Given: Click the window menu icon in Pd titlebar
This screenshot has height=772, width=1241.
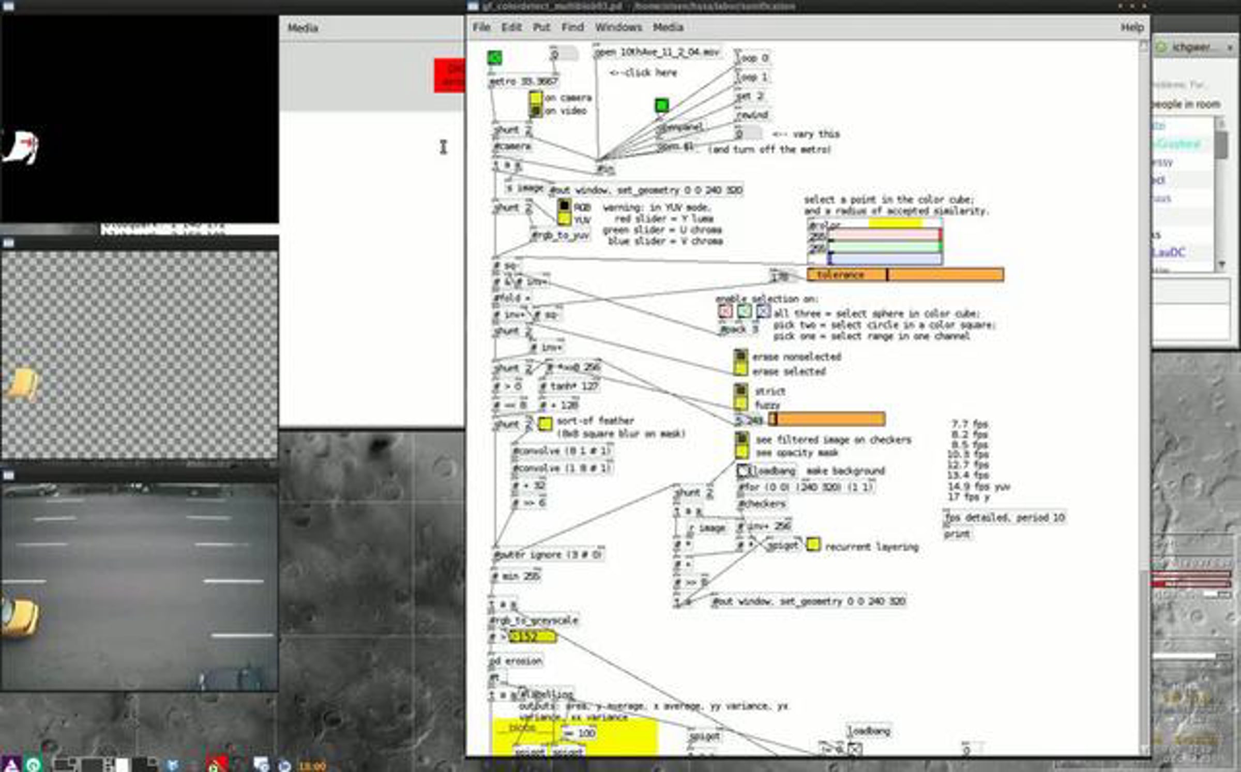Looking at the screenshot, I should pos(473,6).
